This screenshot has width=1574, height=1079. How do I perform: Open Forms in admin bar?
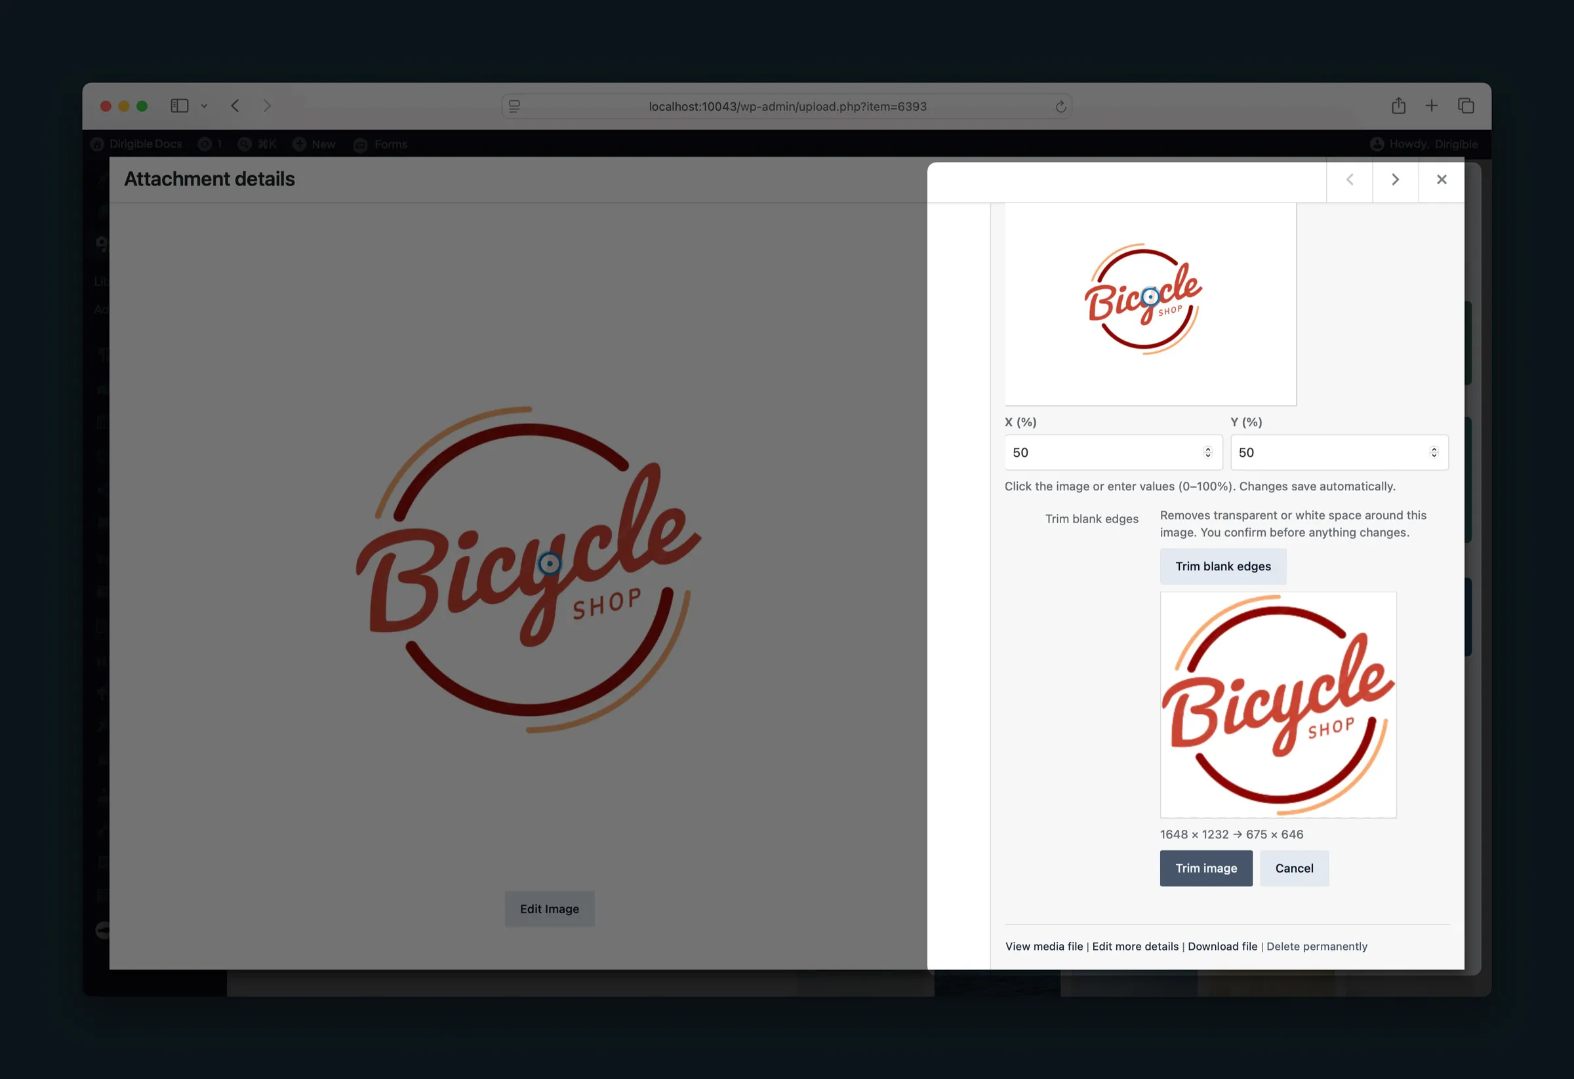(380, 144)
